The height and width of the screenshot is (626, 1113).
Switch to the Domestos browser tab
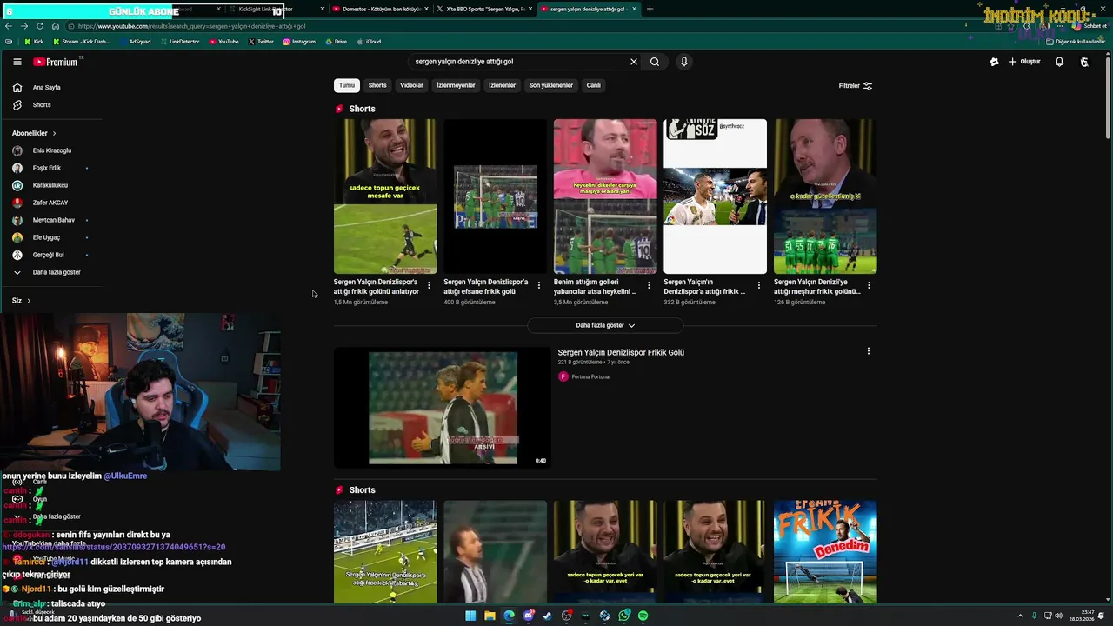(381, 9)
